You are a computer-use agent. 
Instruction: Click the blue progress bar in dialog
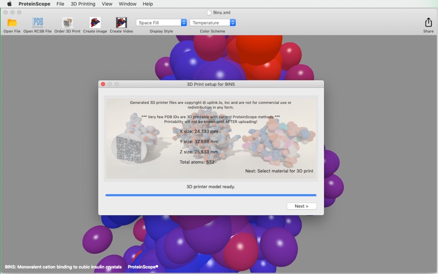(211, 195)
